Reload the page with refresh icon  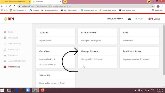click(x=10, y=6)
